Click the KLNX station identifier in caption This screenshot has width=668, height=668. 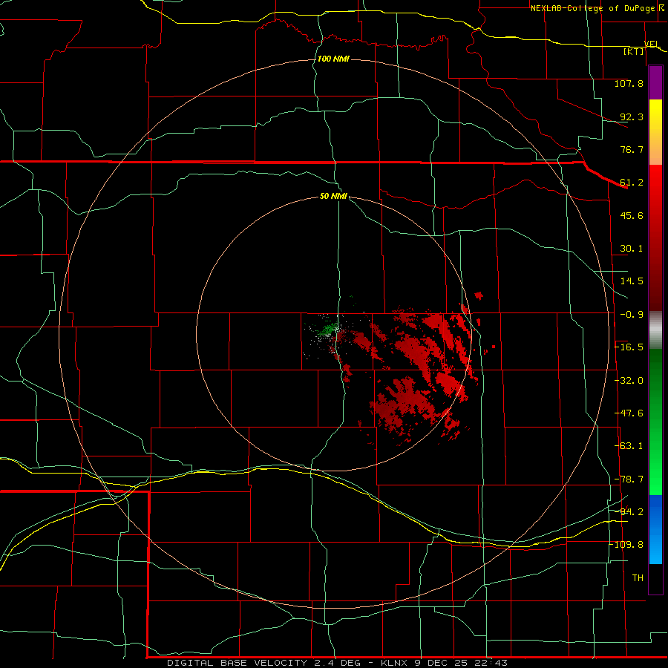pos(394,663)
